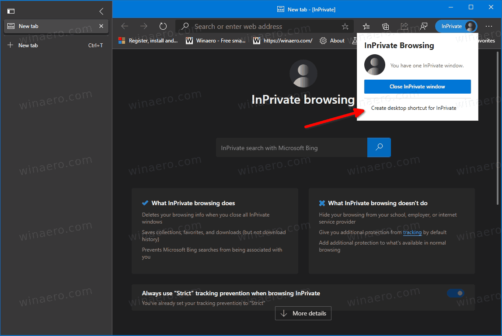Click "You have one InPrivate window." text
Screen dimensions: 502x336
pos(427,65)
